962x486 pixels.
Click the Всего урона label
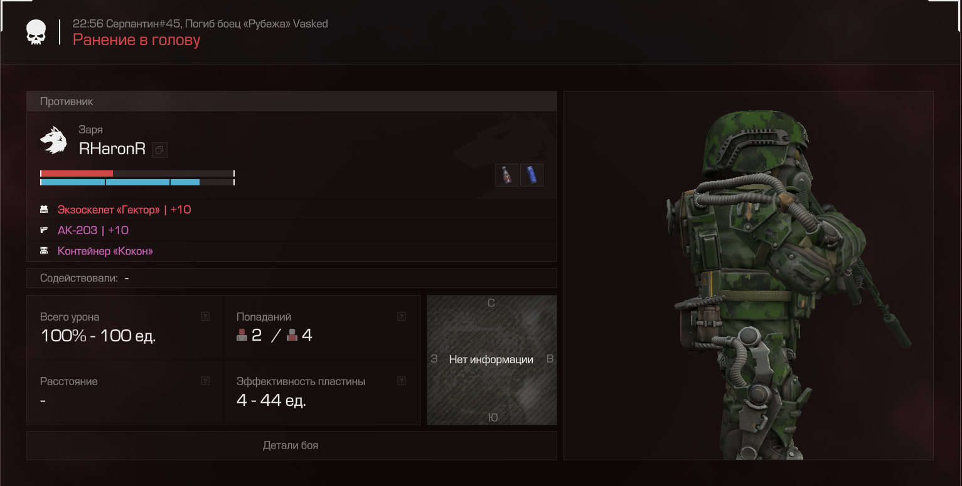70,317
